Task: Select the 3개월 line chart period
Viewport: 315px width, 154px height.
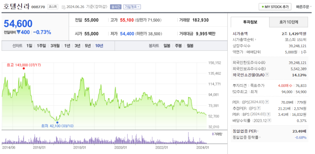Action: pyautogui.click(x=55, y=46)
